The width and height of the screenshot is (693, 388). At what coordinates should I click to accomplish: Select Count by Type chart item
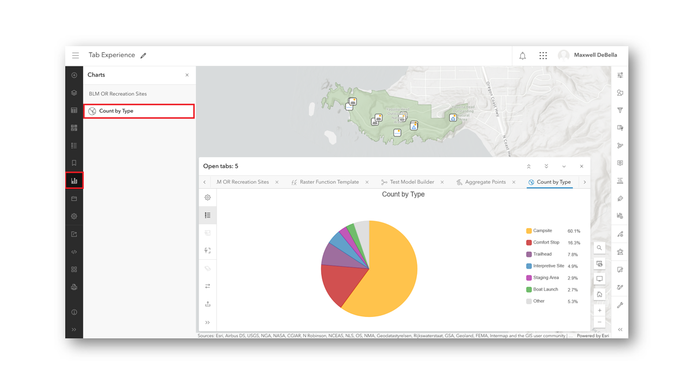(139, 111)
